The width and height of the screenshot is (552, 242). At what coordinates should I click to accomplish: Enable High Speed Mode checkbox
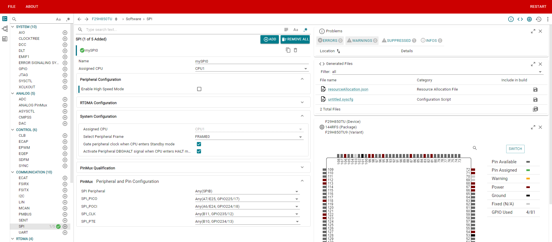[199, 89]
